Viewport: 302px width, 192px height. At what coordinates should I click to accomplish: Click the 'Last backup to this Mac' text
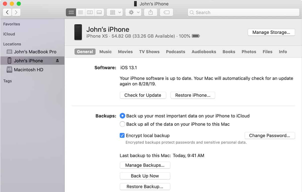145,156
